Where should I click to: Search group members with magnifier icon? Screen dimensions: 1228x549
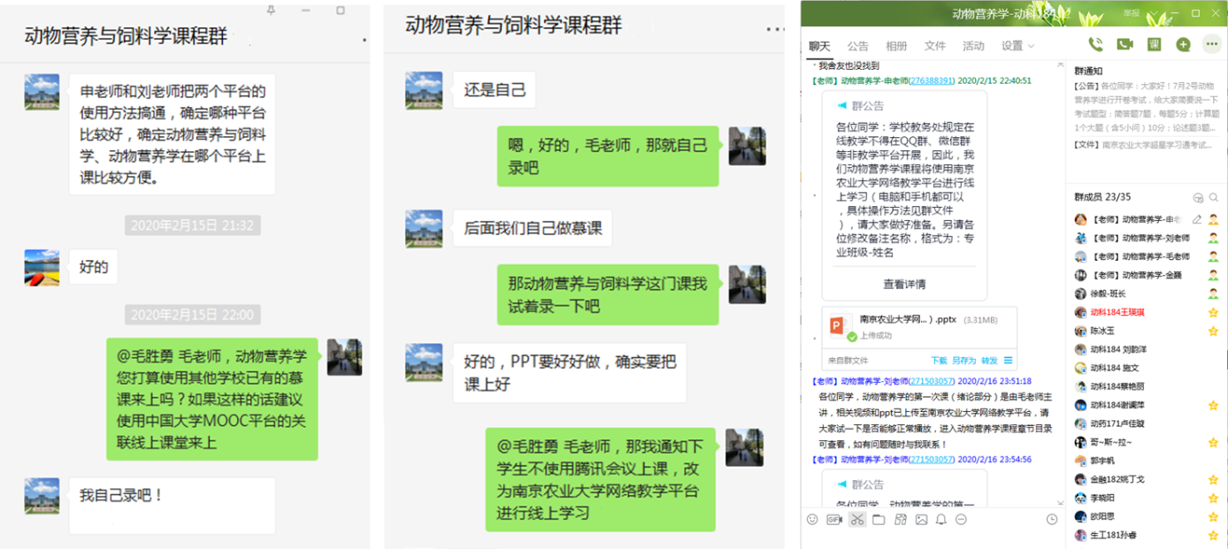[x=1214, y=198]
